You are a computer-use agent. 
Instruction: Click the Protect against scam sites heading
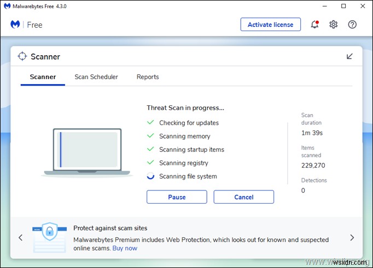[x=110, y=228]
